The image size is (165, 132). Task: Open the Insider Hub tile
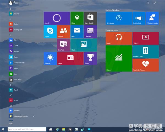[139, 18]
